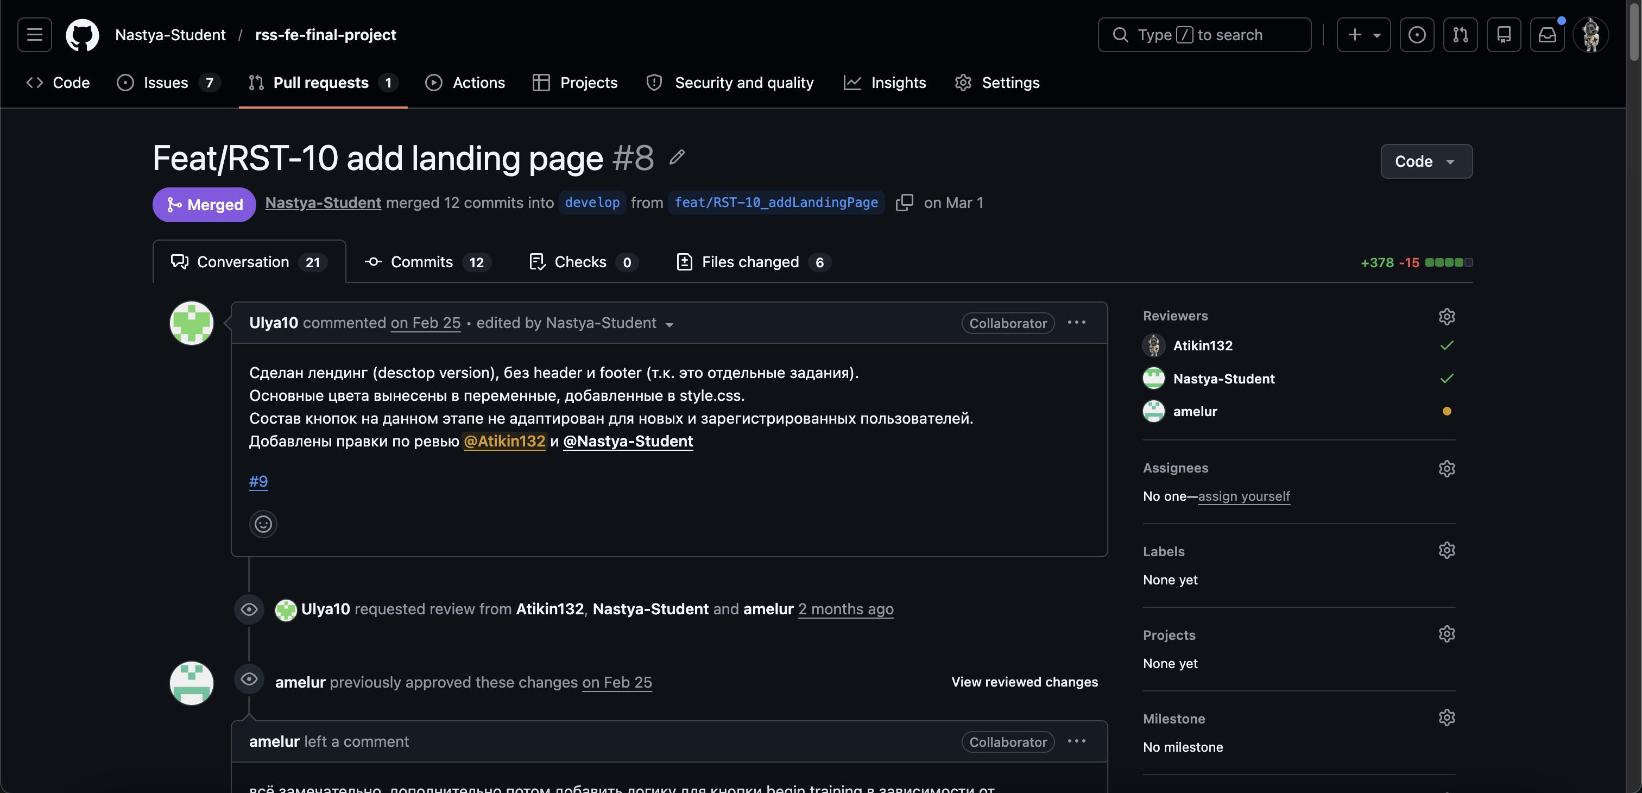
Task: Click the assign yourself link
Action: [x=1243, y=496]
